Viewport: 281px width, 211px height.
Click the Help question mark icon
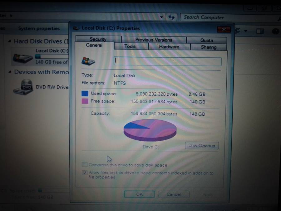click(275, 31)
